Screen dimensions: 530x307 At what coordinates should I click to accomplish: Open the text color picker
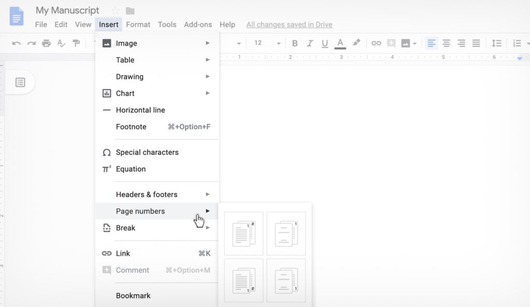tap(340, 43)
